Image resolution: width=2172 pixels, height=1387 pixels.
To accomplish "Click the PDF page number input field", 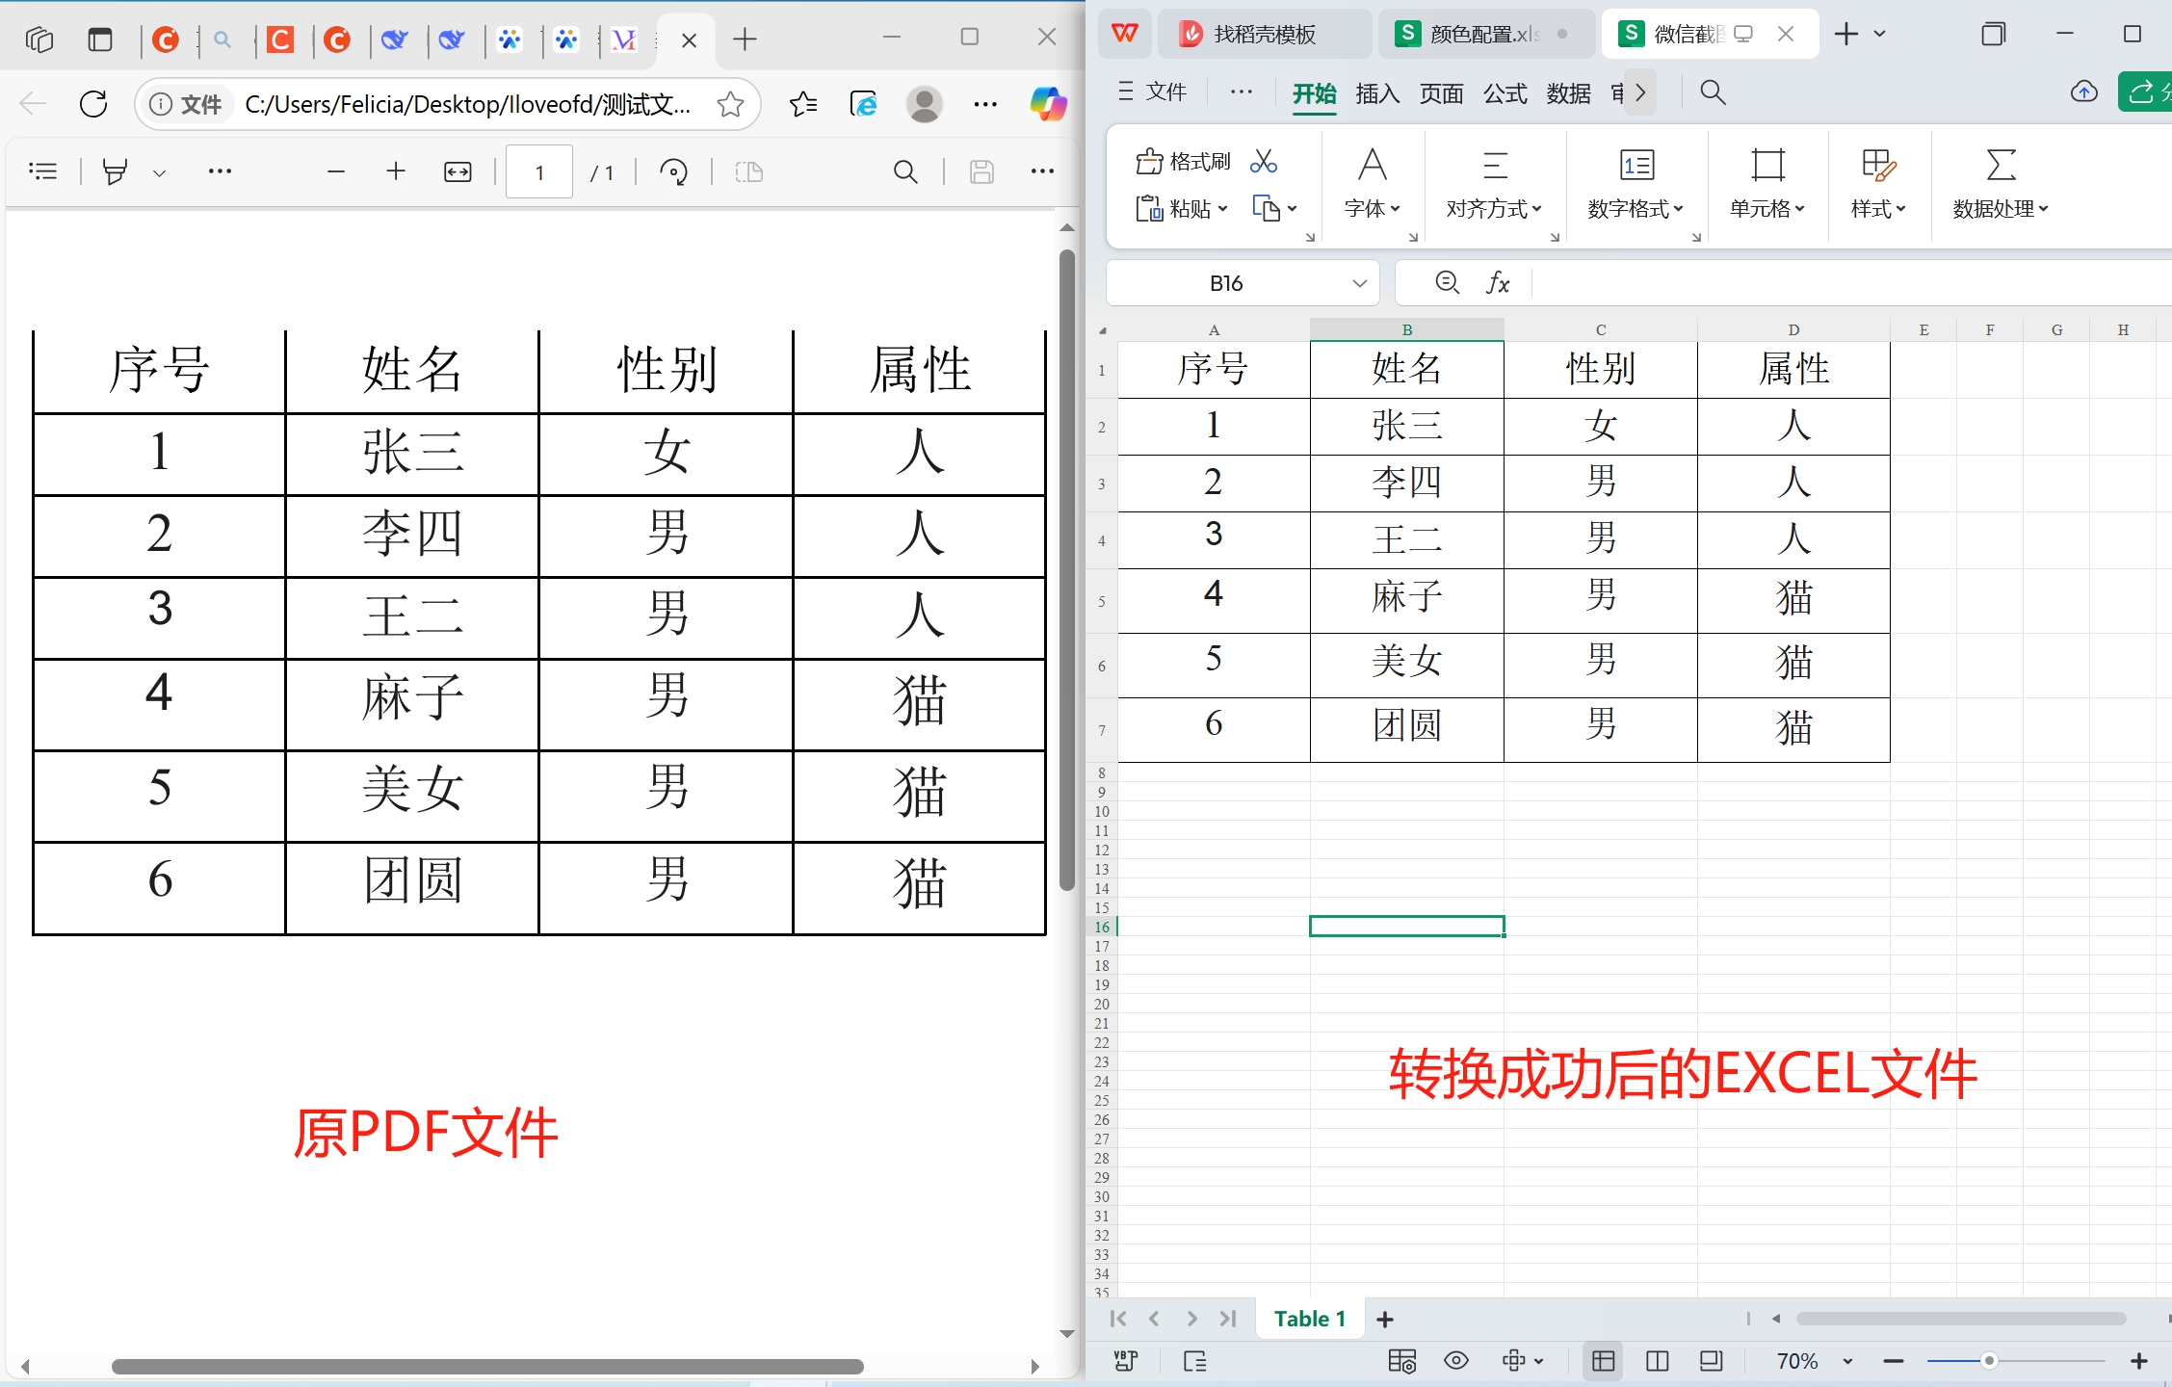I will click(x=539, y=172).
